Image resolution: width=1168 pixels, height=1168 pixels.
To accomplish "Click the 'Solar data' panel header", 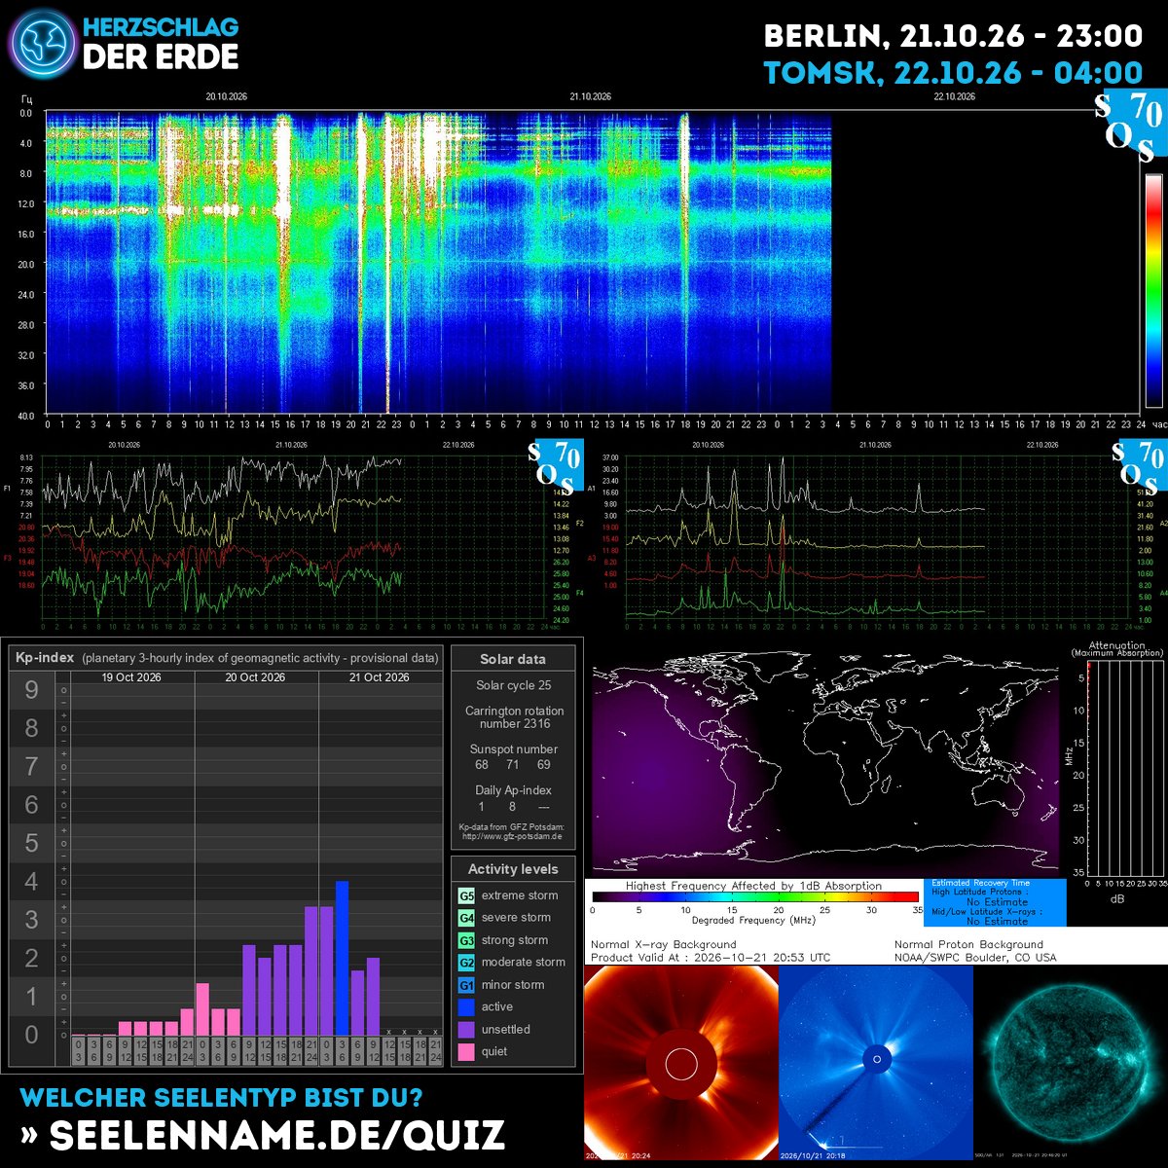I will [x=513, y=659].
